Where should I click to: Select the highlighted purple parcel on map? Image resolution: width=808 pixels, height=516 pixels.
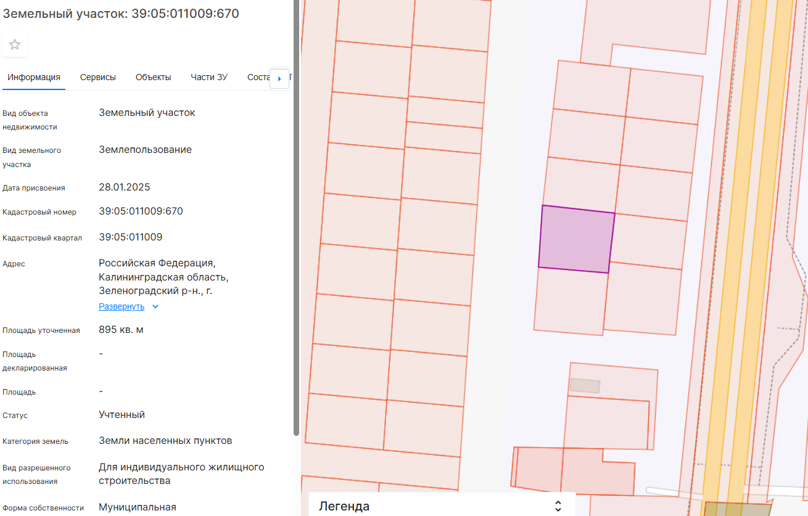coord(576,239)
